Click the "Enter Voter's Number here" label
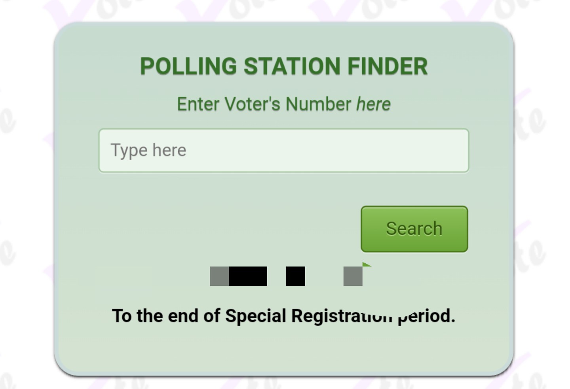570x389 pixels. coord(283,104)
